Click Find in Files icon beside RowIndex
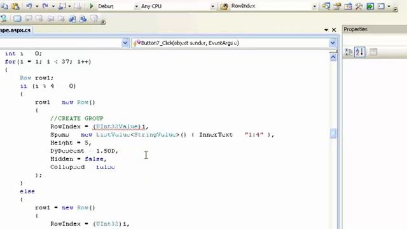Image resolution: width=407 pixels, height=229 pixels. (x=224, y=6)
